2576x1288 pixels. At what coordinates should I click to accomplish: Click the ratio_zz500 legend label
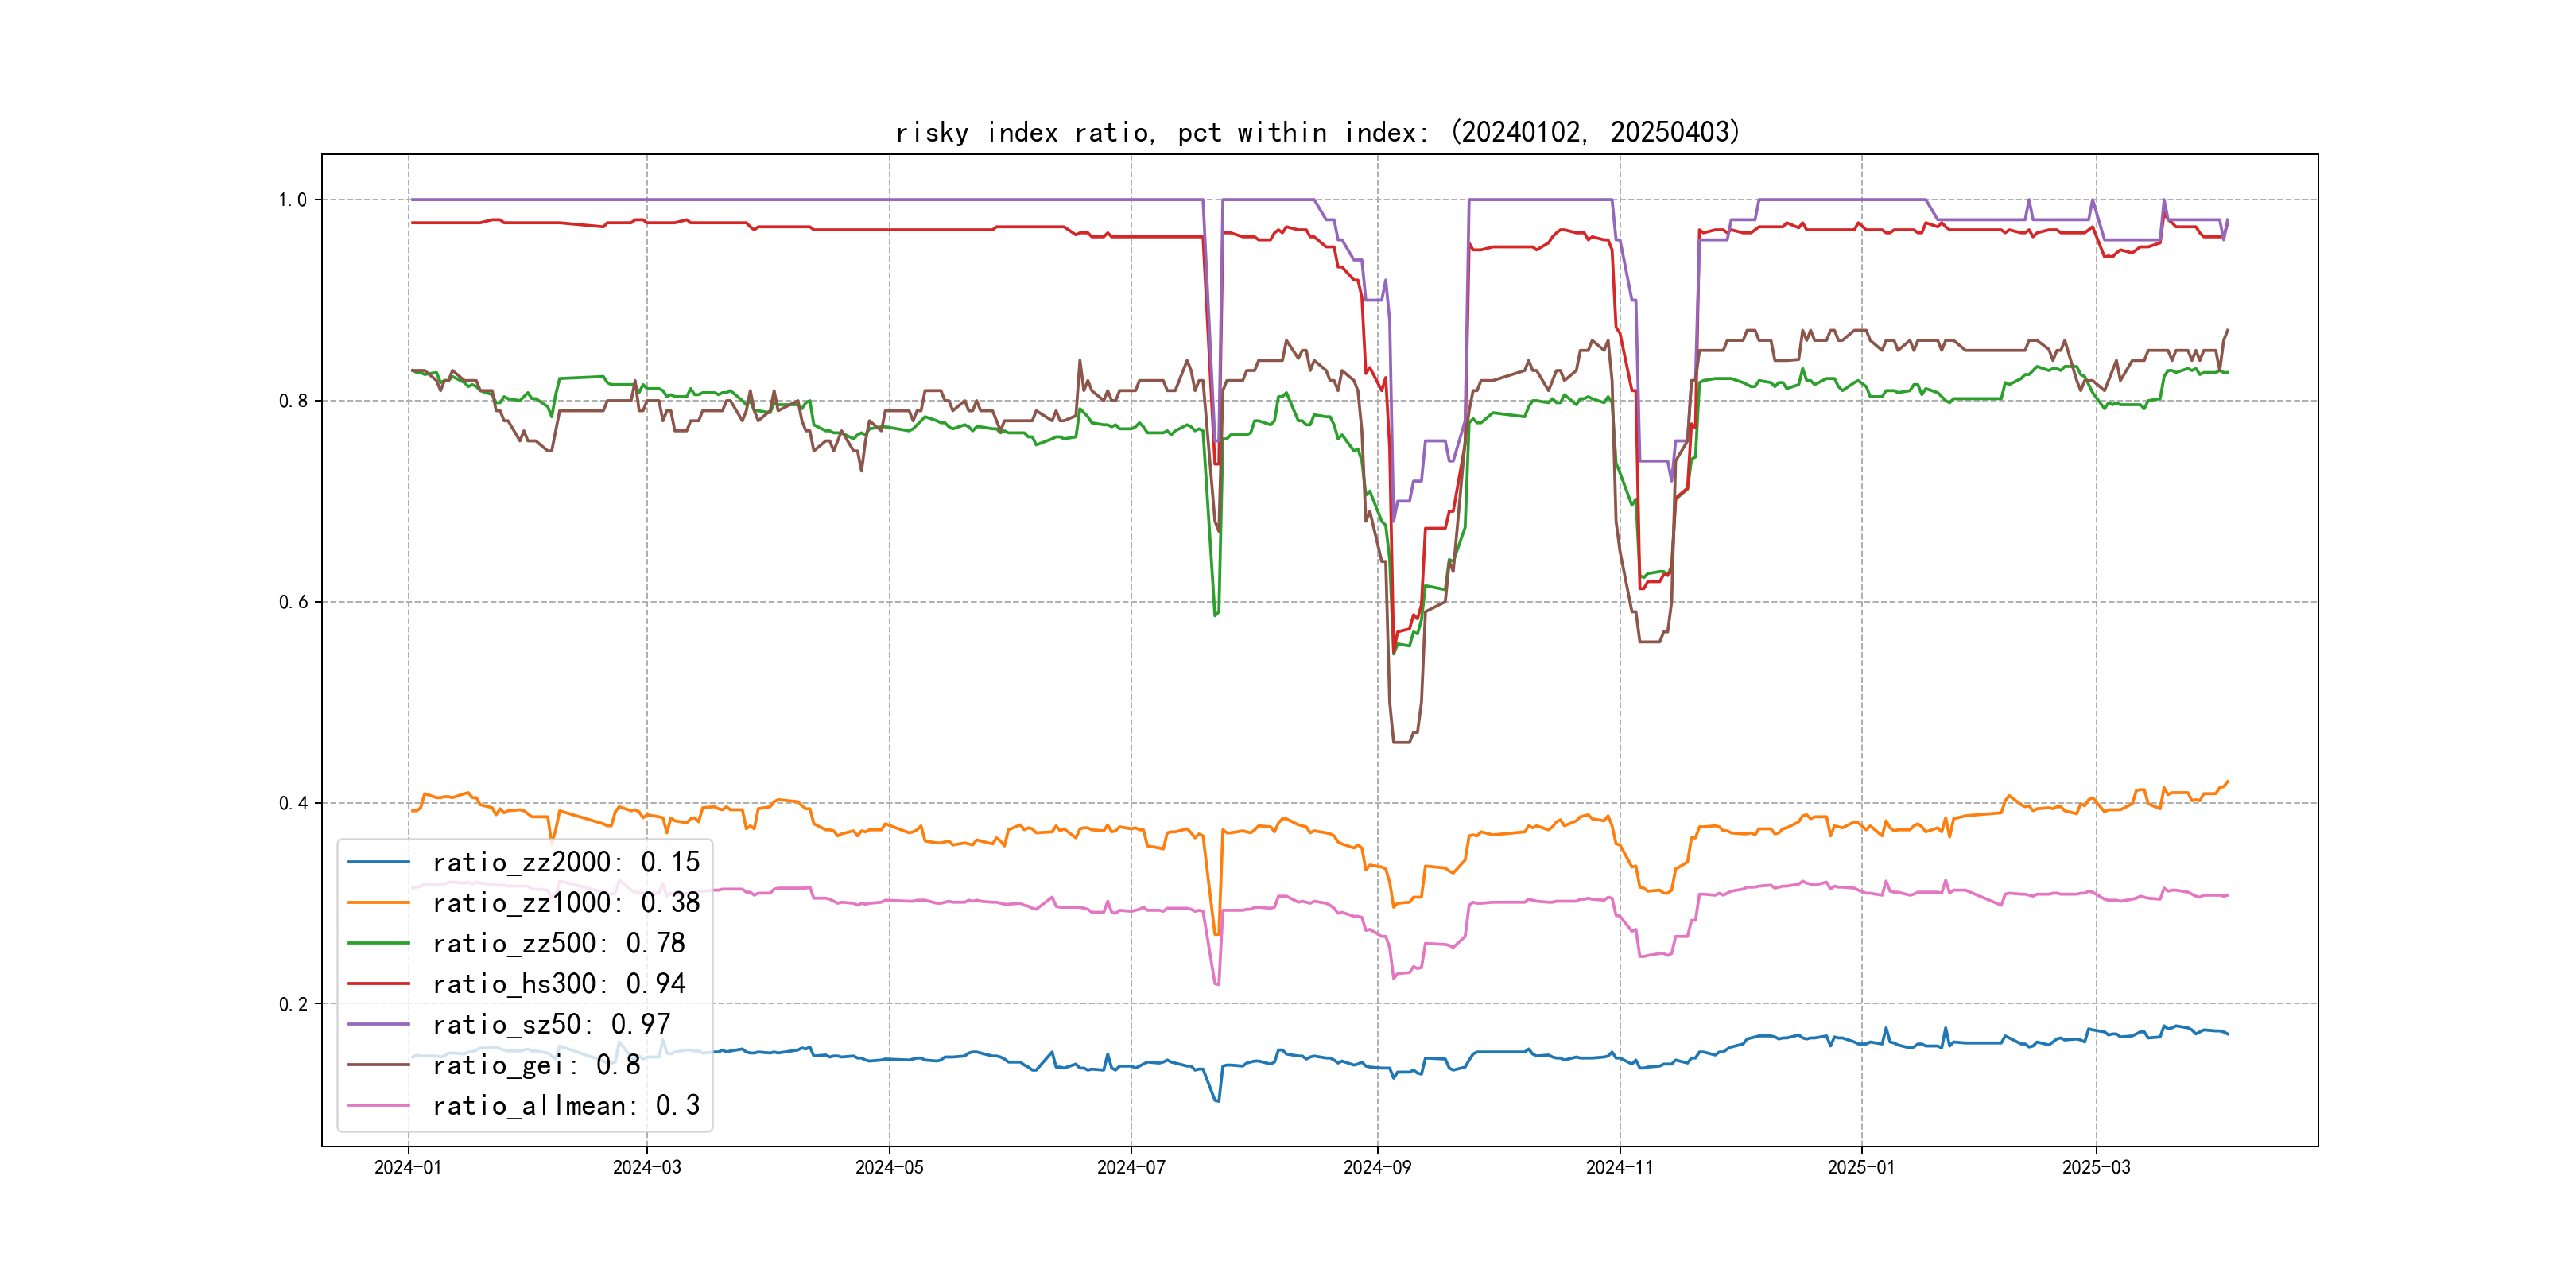tap(558, 943)
